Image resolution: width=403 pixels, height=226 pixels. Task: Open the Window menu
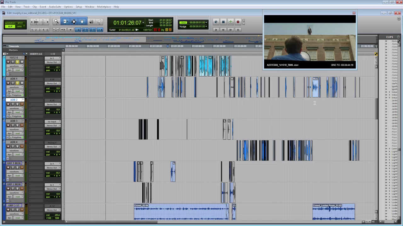coord(89,7)
